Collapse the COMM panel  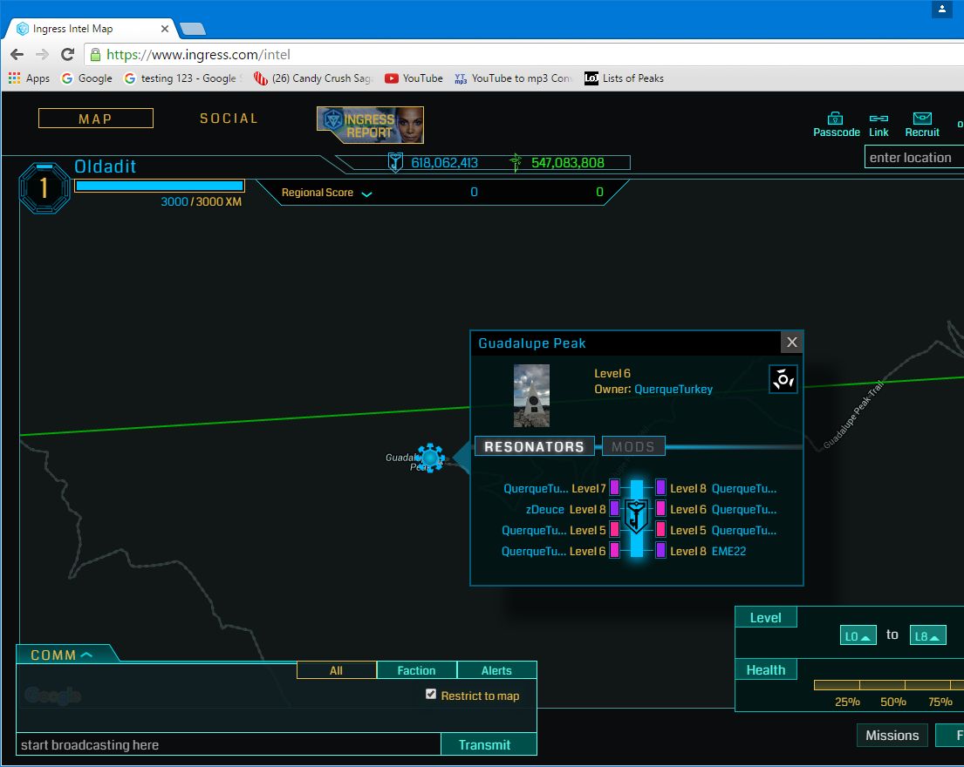click(x=63, y=655)
